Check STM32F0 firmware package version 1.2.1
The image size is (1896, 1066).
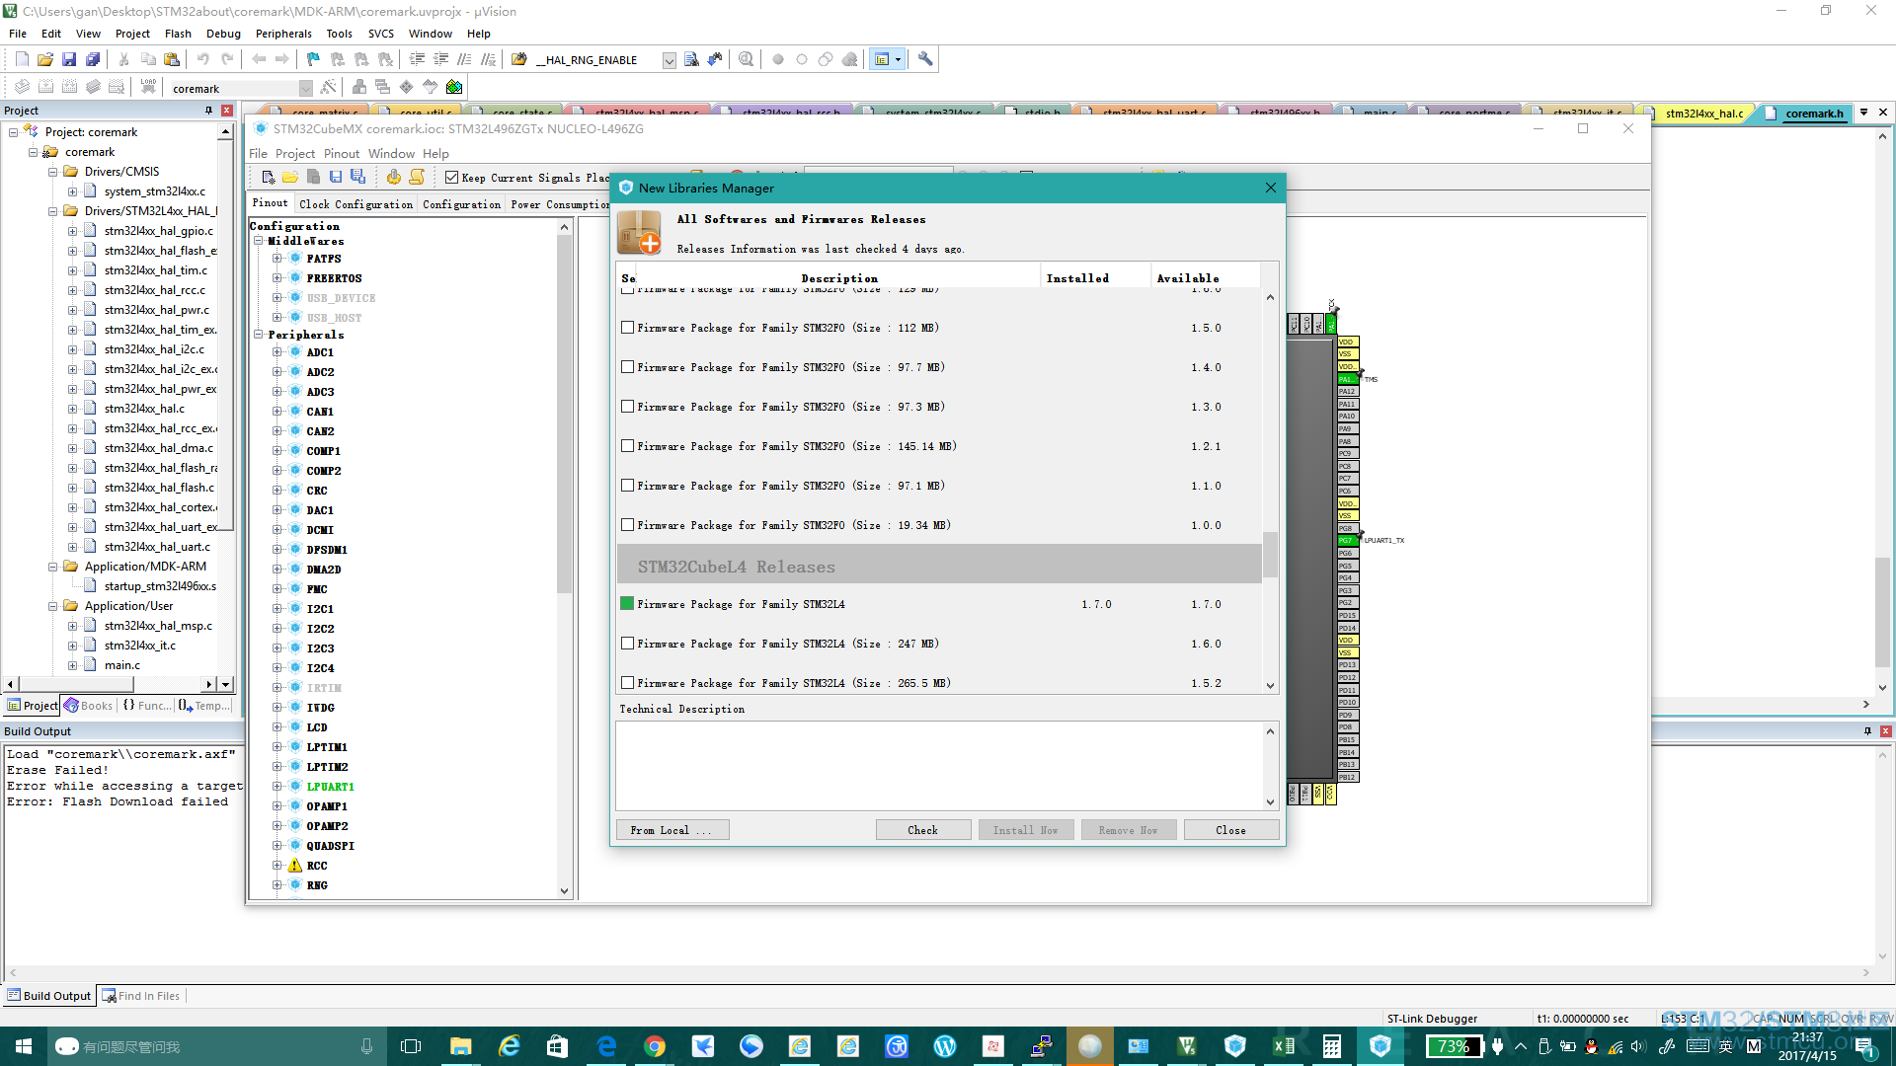627,446
